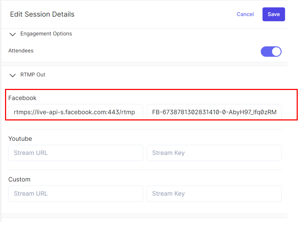Click the Custom label
The width and height of the screenshot is (306, 228).
(19, 179)
